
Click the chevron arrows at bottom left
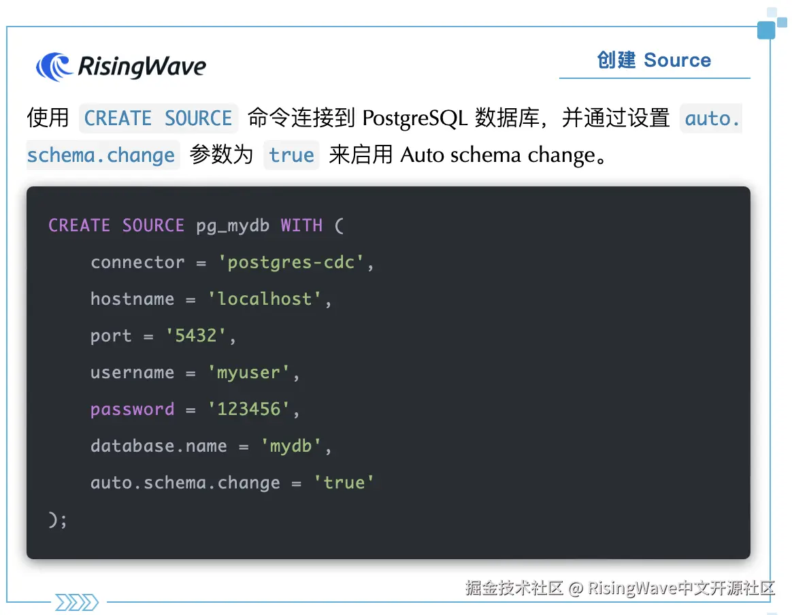[76, 603]
